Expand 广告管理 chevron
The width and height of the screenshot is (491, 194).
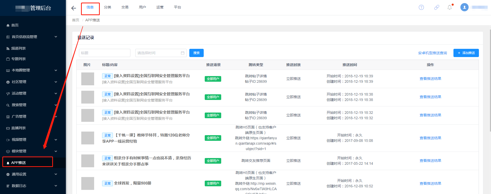[56, 116]
